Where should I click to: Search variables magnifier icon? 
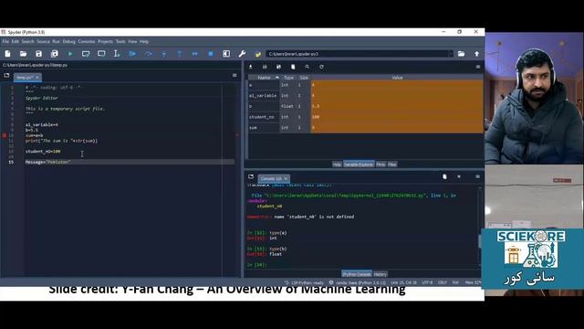click(308, 67)
